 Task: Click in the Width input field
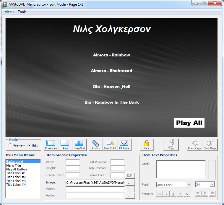click(x=73, y=162)
